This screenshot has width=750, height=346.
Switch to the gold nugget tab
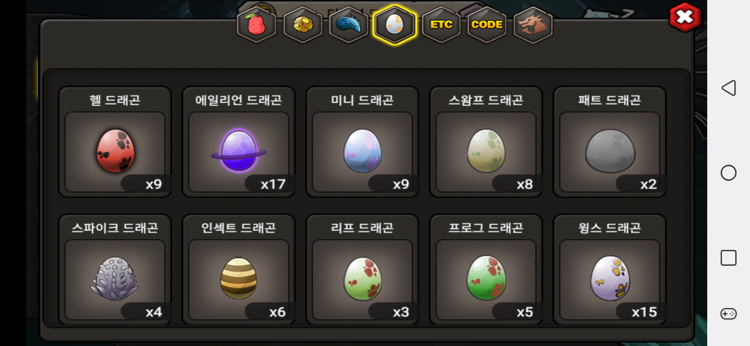click(302, 25)
